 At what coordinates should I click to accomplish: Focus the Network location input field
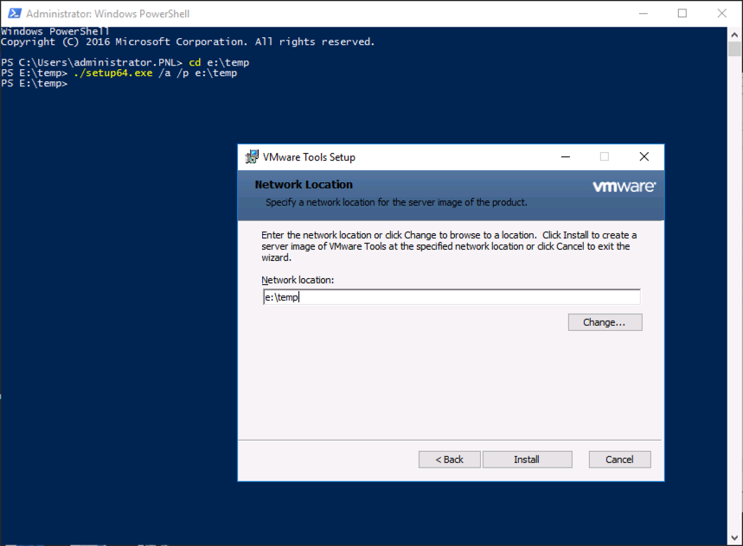tap(452, 297)
